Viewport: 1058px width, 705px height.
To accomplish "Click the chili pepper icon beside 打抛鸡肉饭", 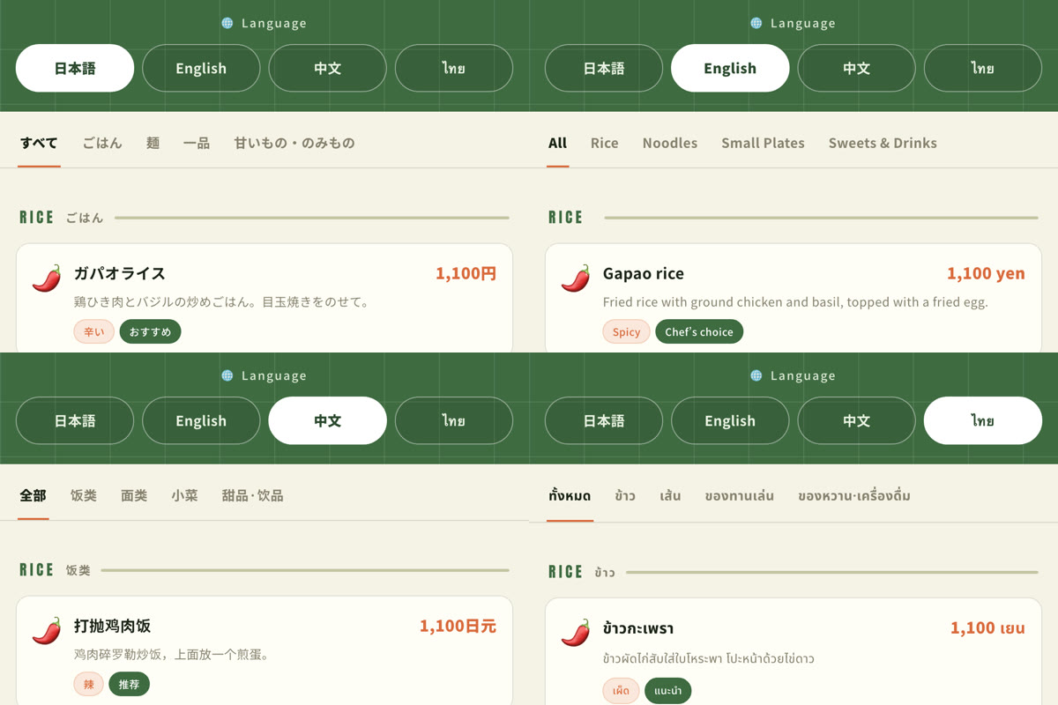I will [x=47, y=631].
